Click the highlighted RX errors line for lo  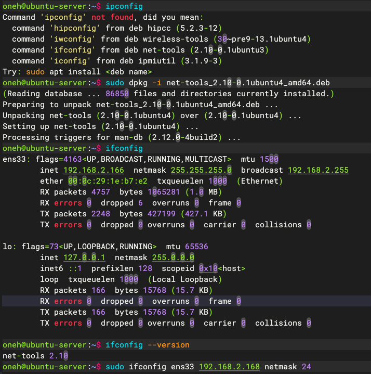[x=187, y=301]
